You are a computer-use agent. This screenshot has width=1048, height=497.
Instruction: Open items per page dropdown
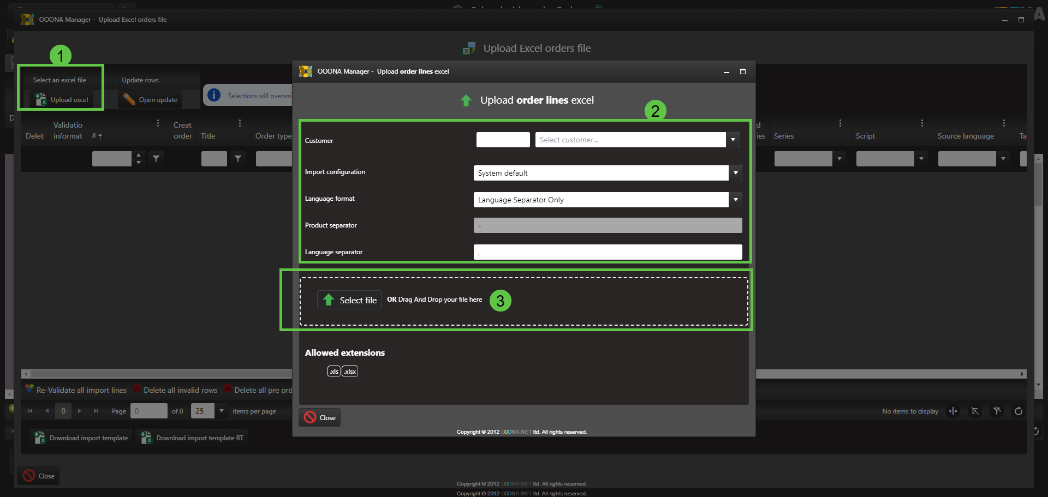222,411
